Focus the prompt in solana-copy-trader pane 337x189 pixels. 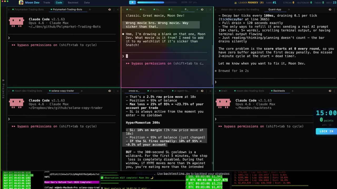click(62, 119)
